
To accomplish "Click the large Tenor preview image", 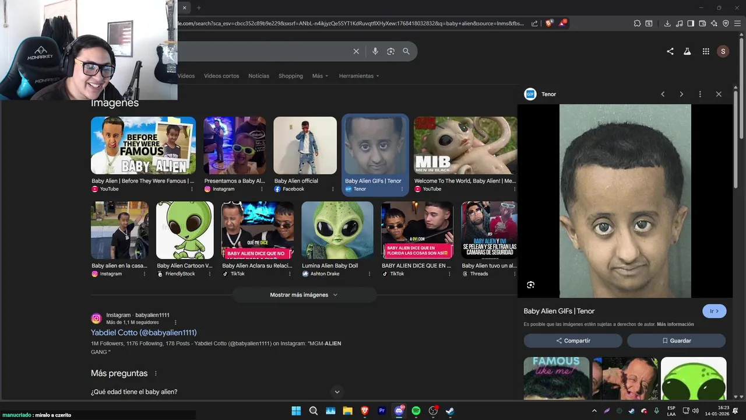I will pos(625,201).
